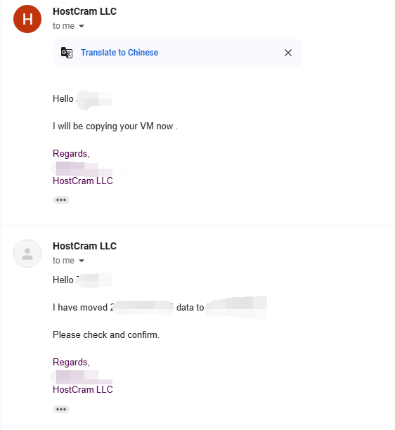Dismiss the Translate to Chinese banner

288,53
